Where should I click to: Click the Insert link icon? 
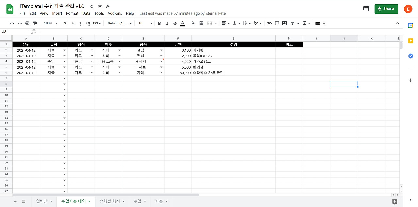[x=269, y=23]
